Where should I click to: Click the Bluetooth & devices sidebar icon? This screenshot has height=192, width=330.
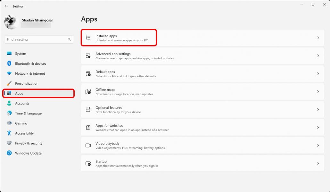pyautogui.click(x=9, y=63)
